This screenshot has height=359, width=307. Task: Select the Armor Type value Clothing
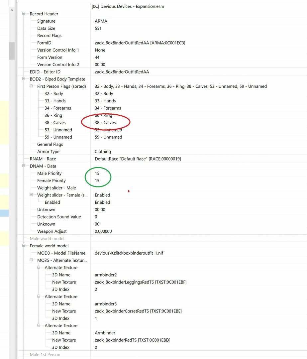click(x=103, y=152)
